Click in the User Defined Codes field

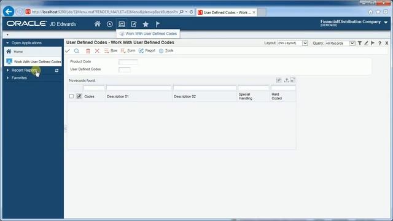tap(125, 69)
